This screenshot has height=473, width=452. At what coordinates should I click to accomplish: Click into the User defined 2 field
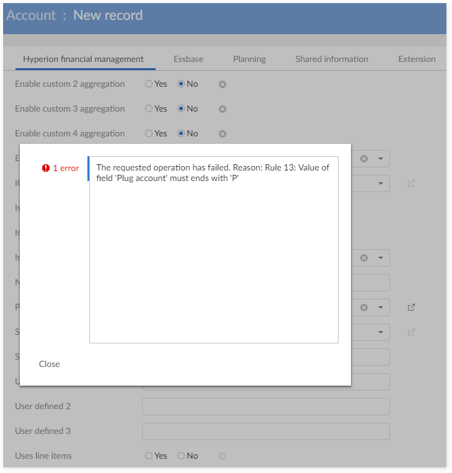[x=265, y=407]
